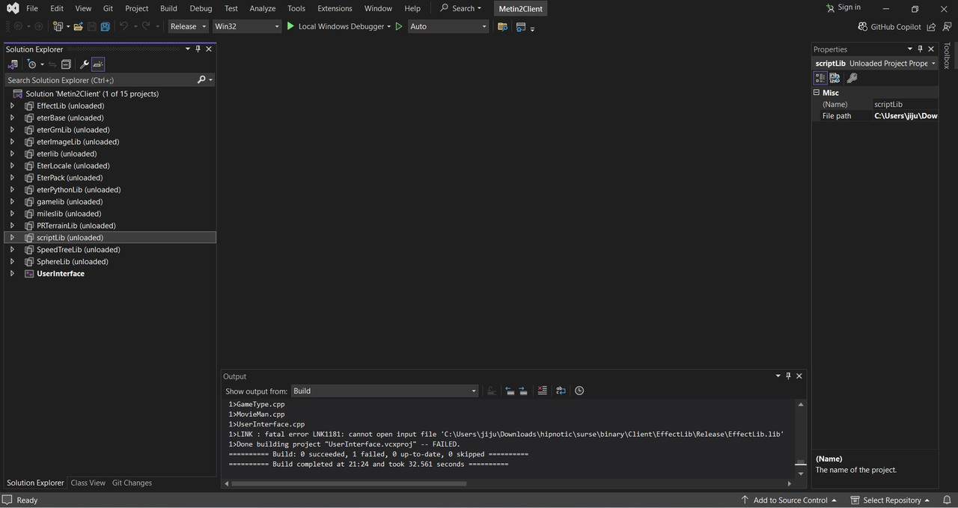Open the Extensions menu
Viewport: 958px width, 508px height.
coord(335,8)
